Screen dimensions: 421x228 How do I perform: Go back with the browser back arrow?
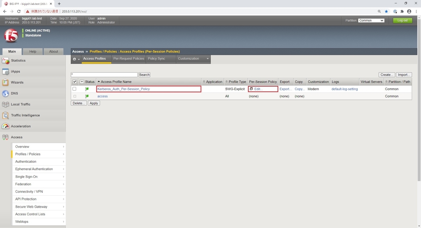5,11
